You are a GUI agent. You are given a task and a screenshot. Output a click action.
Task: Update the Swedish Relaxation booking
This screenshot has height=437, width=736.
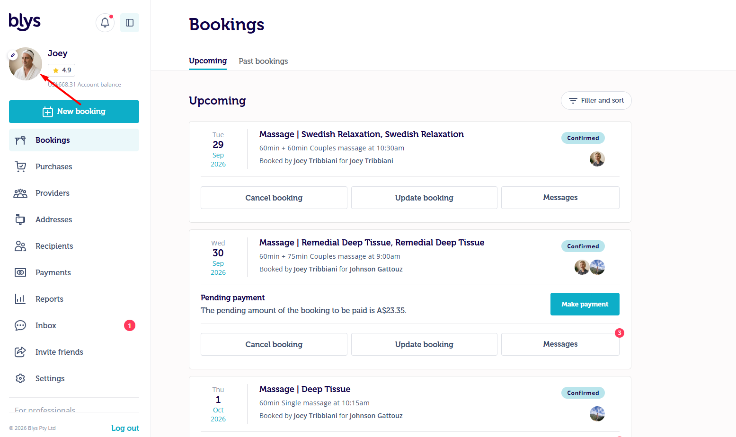click(x=424, y=198)
